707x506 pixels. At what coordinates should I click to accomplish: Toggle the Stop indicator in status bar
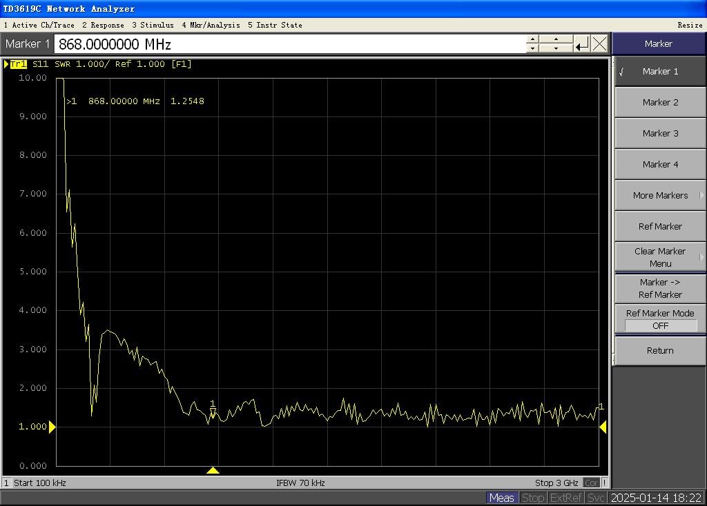pos(532,497)
